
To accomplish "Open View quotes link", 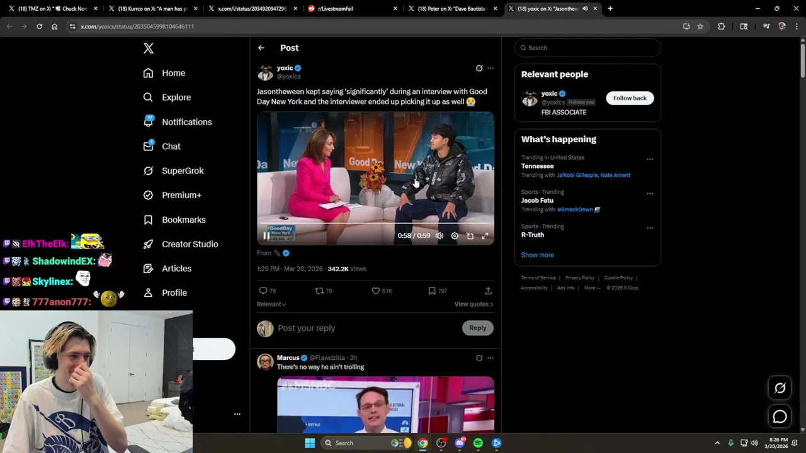I will (474, 305).
